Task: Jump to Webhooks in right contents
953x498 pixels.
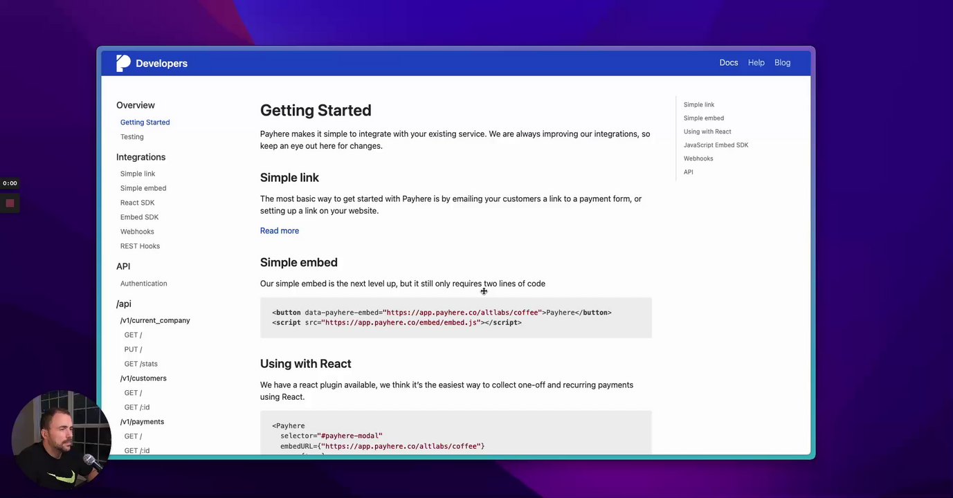Action: coord(698,158)
